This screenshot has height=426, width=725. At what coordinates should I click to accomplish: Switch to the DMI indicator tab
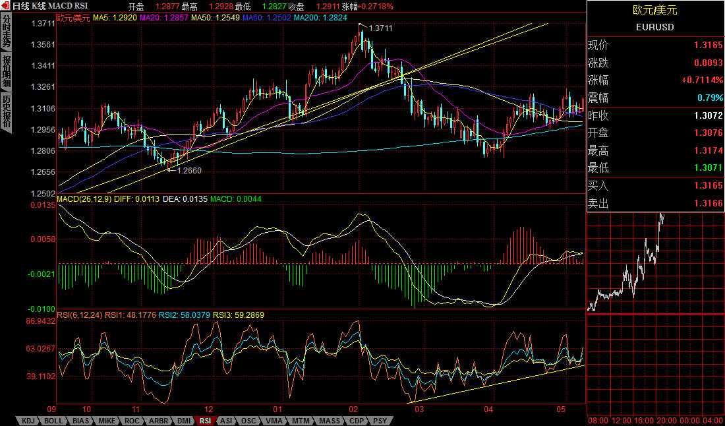(x=184, y=421)
